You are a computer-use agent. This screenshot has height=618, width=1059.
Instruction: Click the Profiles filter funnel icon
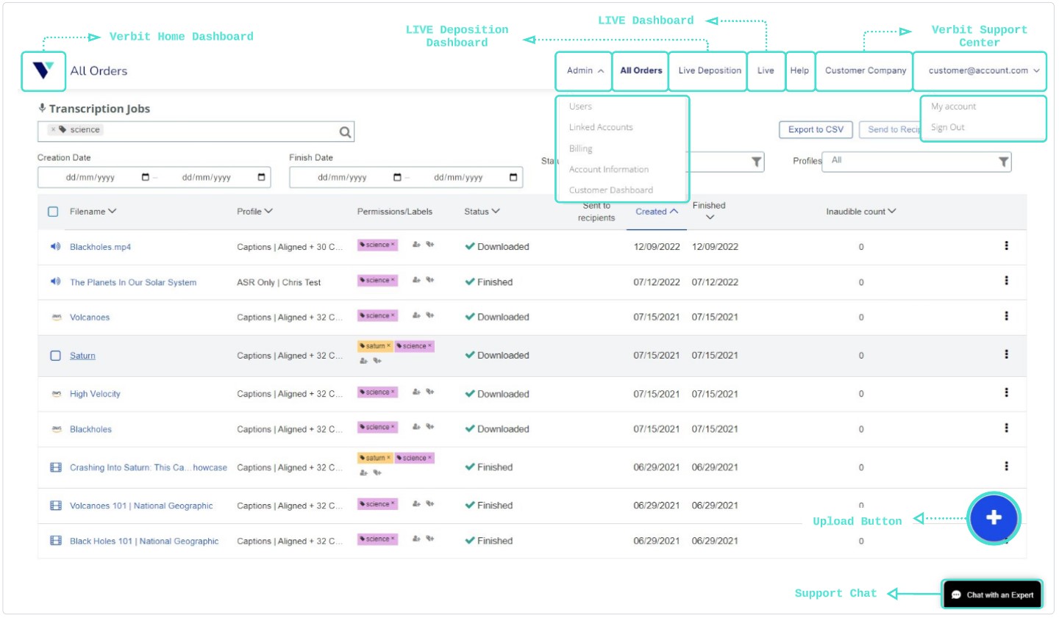[1003, 162]
